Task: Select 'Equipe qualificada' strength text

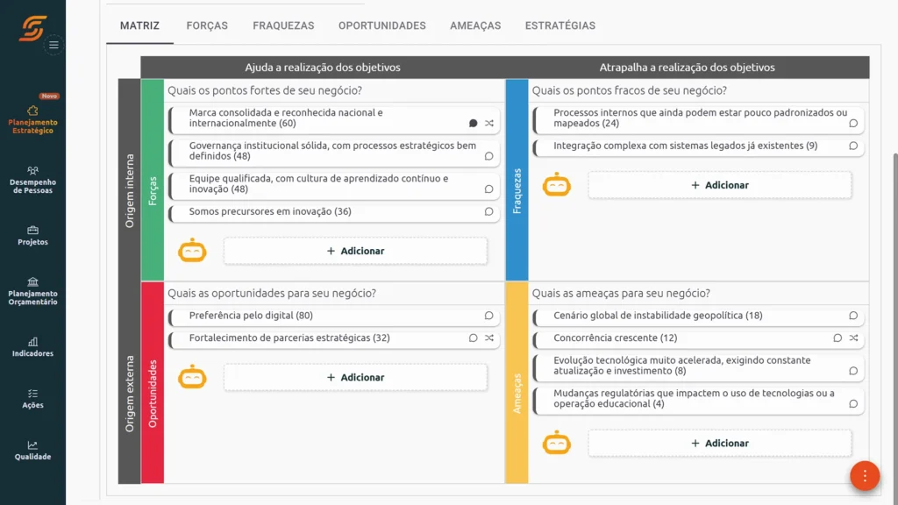Action: click(x=318, y=184)
